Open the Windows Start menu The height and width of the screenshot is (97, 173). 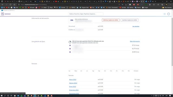coord(2,96)
